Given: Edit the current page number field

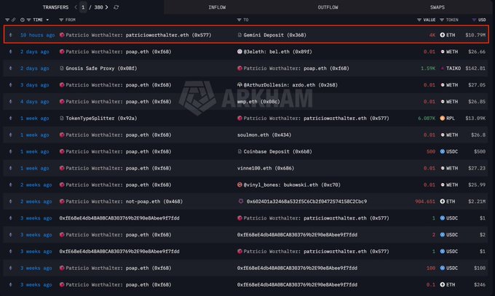Looking at the screenshot, I should pos(83,7).
